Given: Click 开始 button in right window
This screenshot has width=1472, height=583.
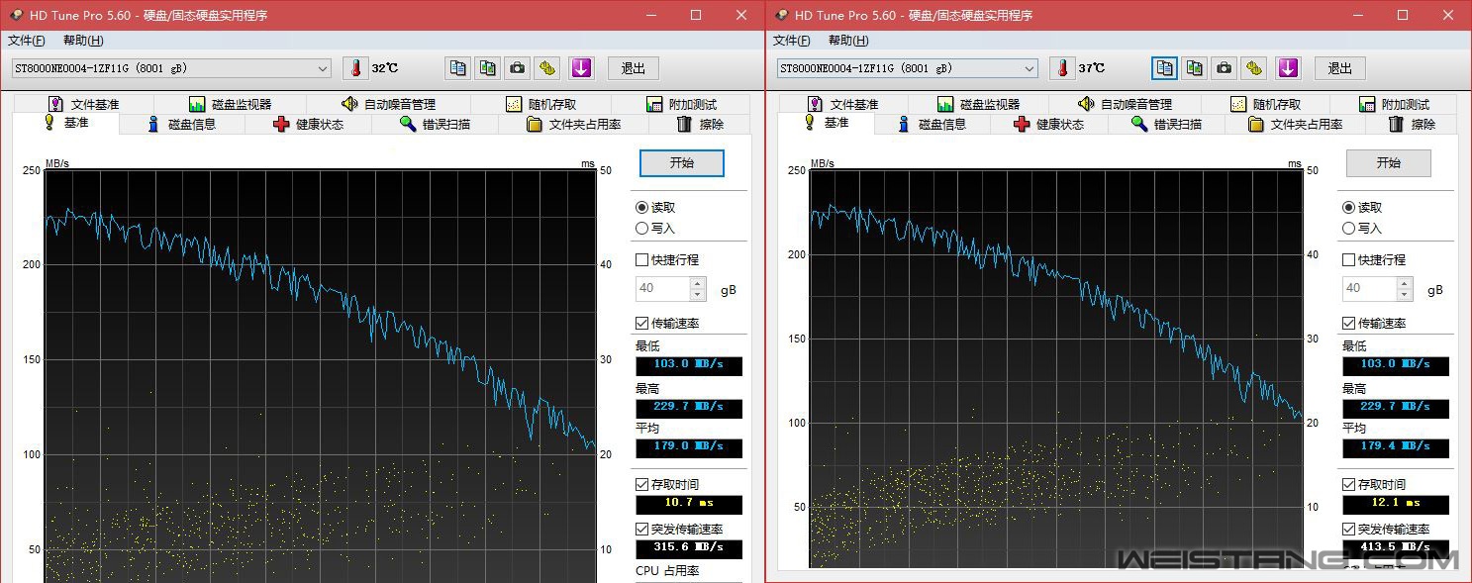Looking at the screenshot, I should [1389, 163].
